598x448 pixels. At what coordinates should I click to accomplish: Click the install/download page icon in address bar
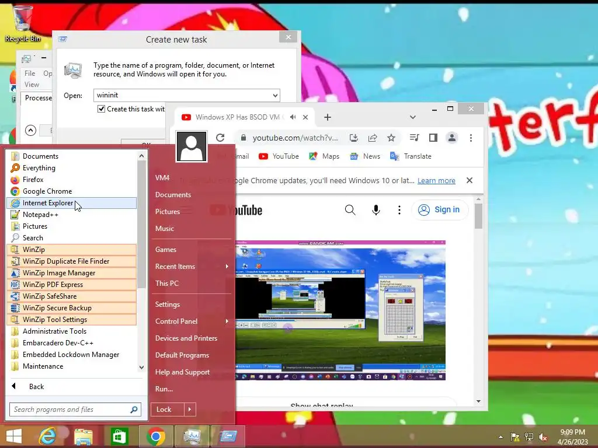354,138
